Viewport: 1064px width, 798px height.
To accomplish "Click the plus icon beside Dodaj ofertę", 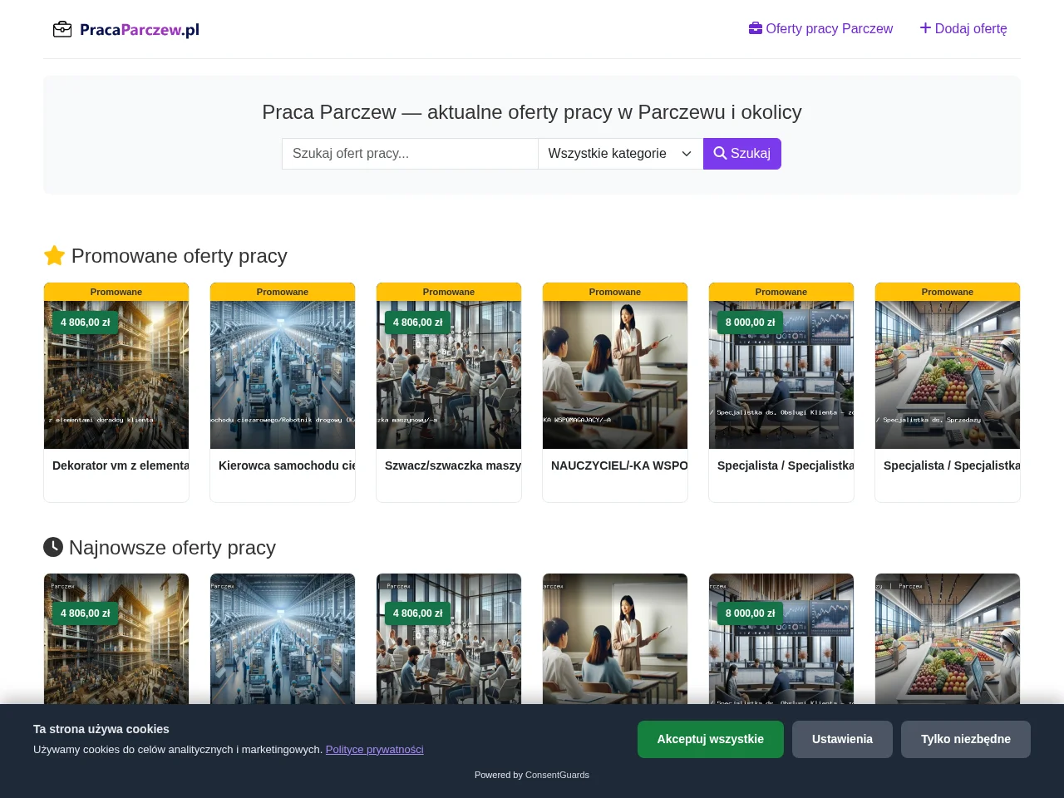I will click(x=925, y=28).
